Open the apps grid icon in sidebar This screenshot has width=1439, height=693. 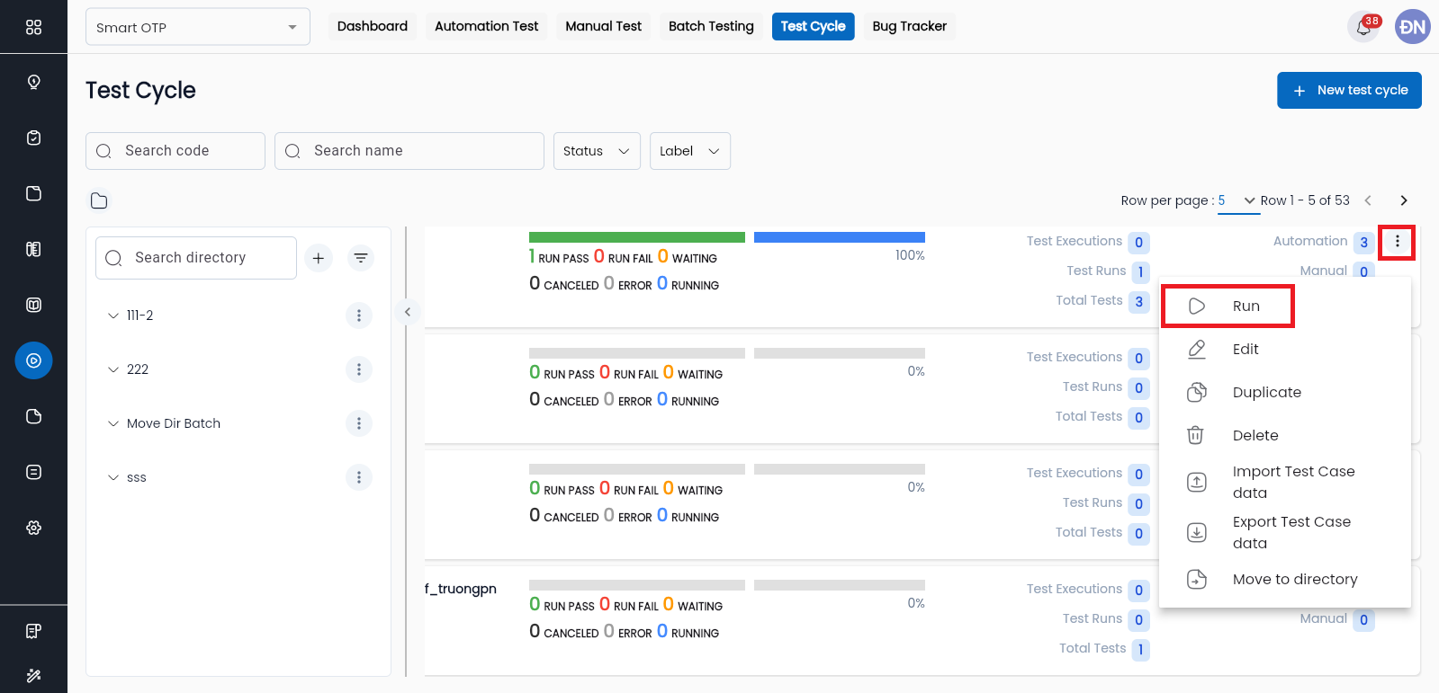(33, 27)
